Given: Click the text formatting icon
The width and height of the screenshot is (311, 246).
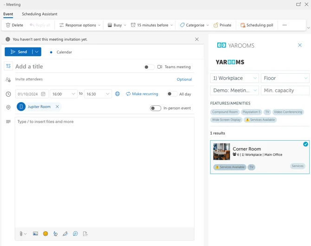Looking at the screenshot, I should pyautogui.click(x=55, y=234).
